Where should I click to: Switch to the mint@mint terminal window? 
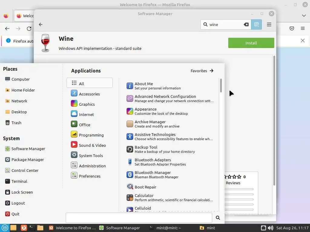(165, 228)
